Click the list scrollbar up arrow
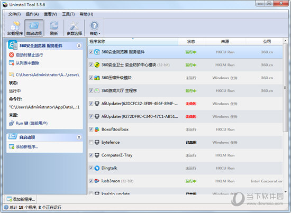Screen dimensions: 291x213 (285, 41)
